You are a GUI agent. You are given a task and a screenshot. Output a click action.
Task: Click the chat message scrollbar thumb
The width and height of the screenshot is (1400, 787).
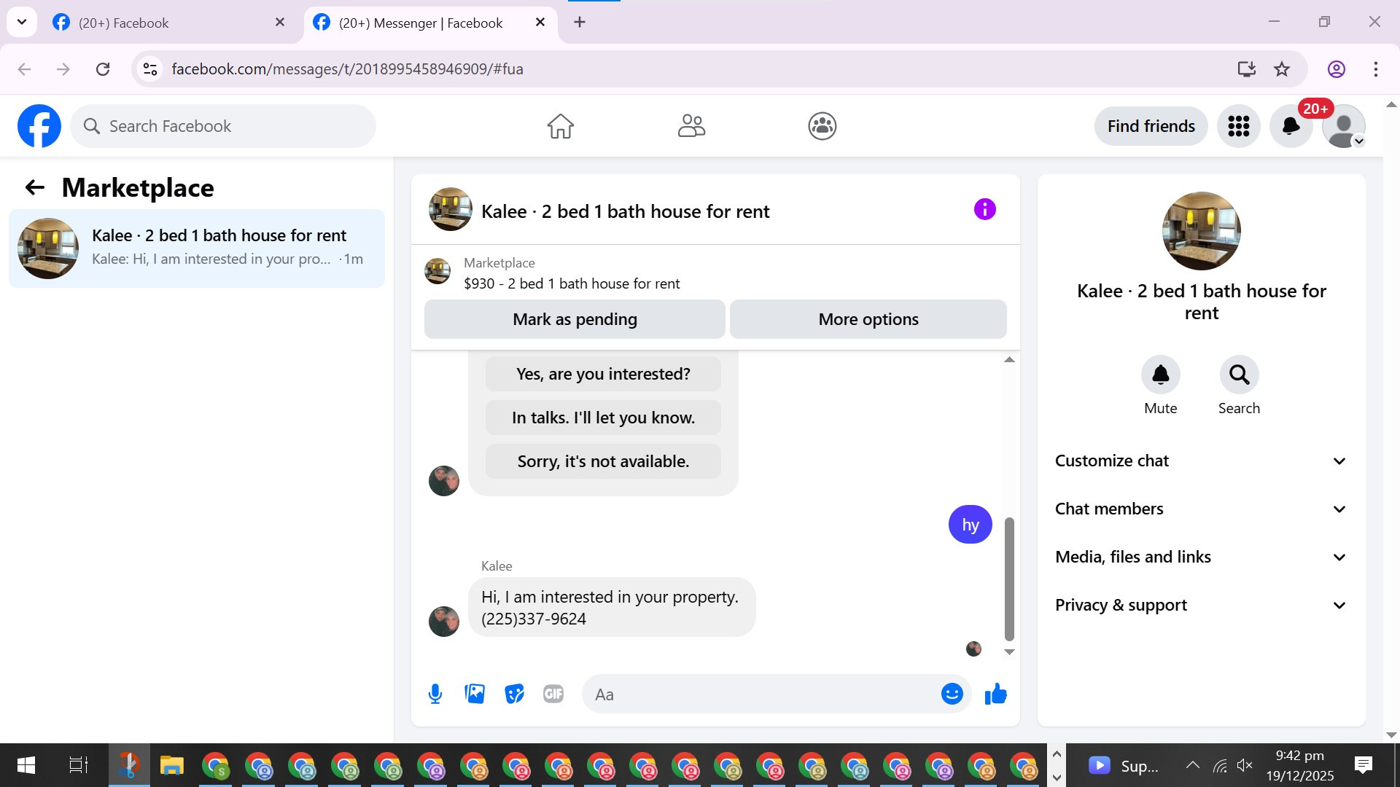tap(1009, 579)
